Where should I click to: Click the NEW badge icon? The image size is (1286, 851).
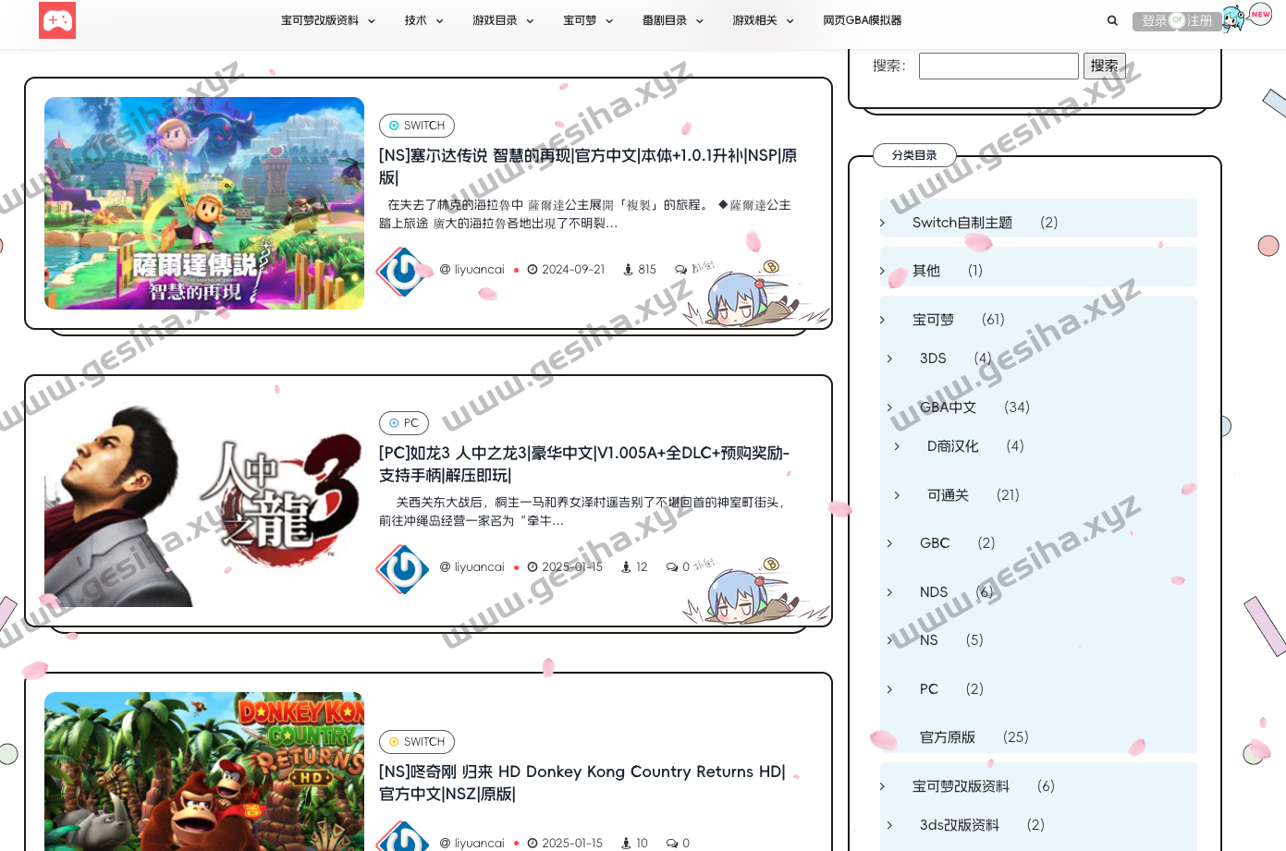click(x=1260, y=14)
